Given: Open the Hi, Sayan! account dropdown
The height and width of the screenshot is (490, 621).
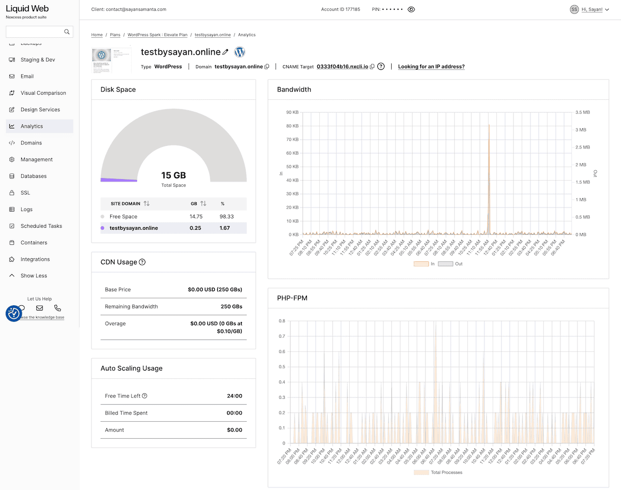Looking at the screenshot, I should 592,9.
